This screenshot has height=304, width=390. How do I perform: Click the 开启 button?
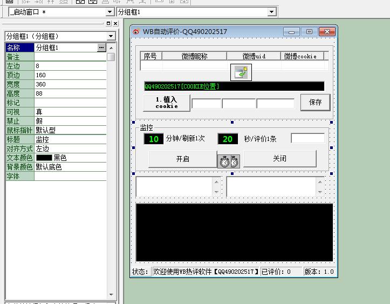point(182,159)
